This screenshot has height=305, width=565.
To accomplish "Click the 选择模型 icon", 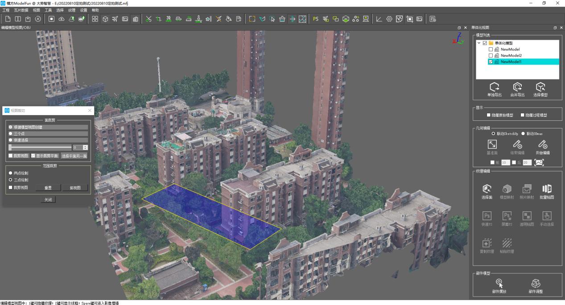I will tap(540, 87).
